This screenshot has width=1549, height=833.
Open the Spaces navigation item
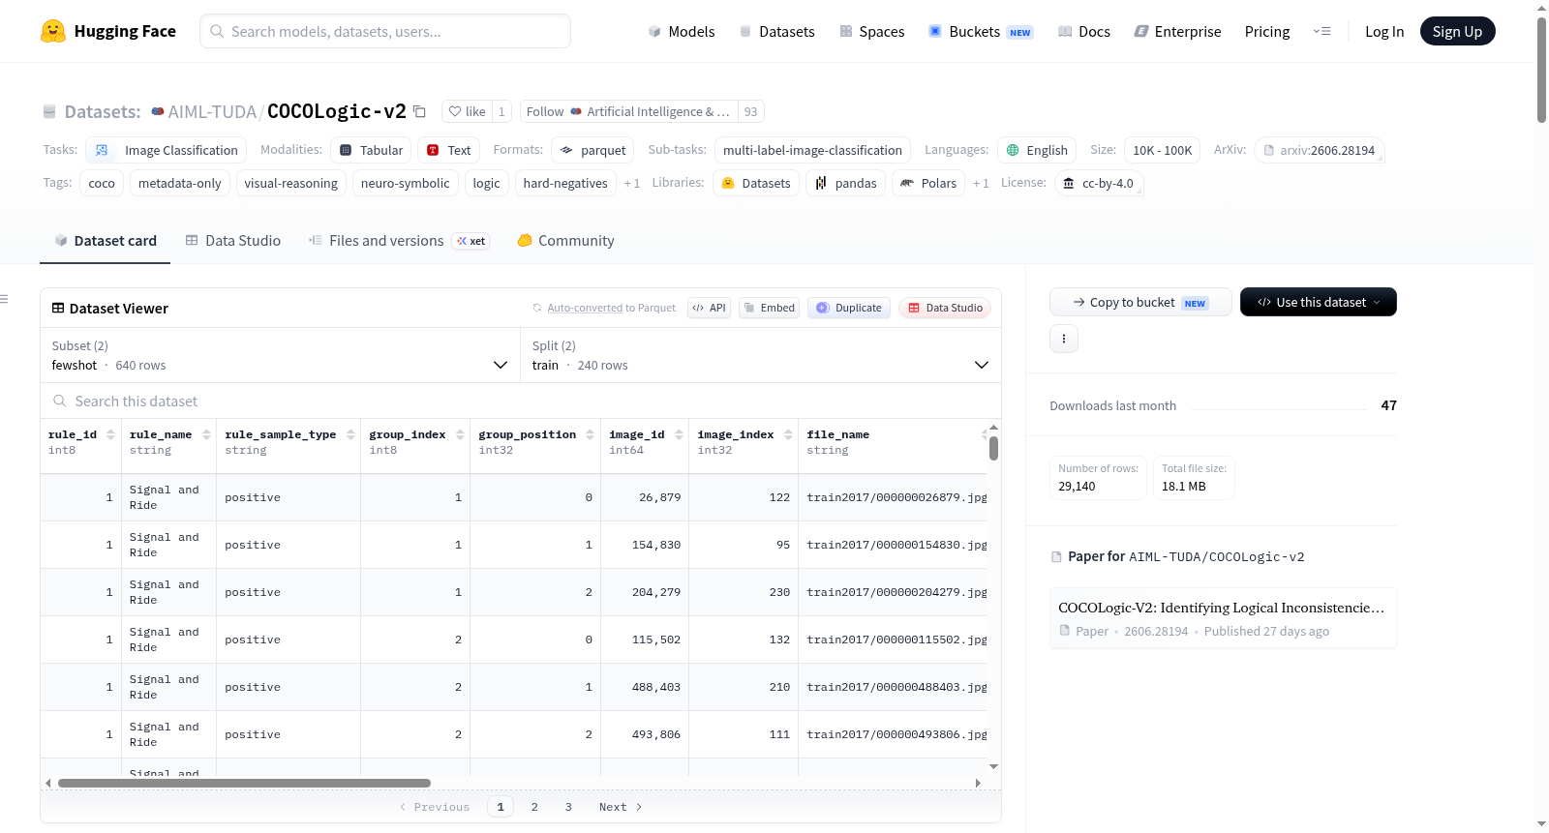click(x=871, y=32)
